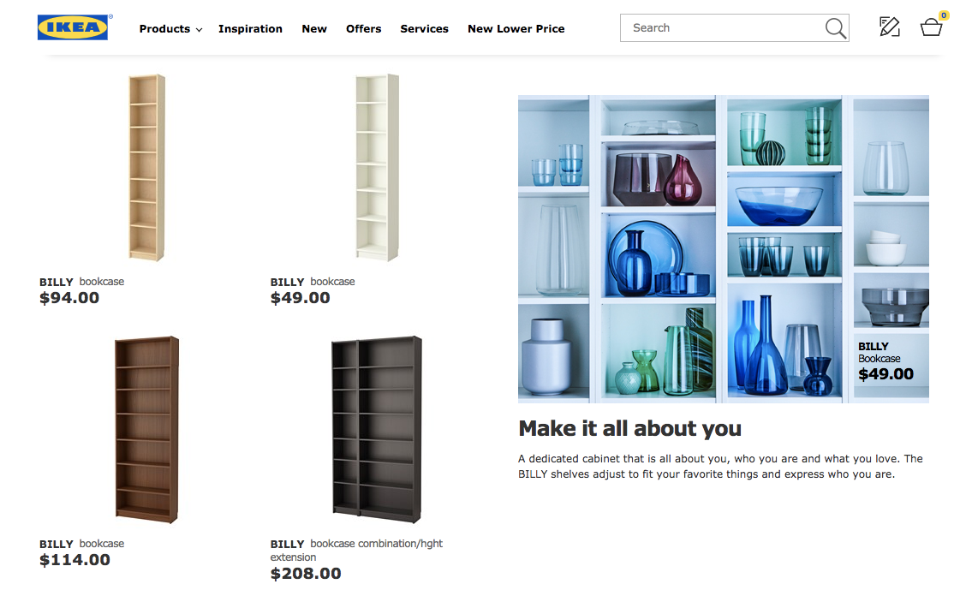Click BILLY bookcase title priced $94.00

82,282
